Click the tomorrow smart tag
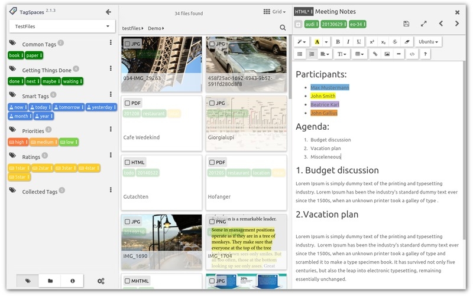The height and width of the screenshot is (296, 473). 69,107
